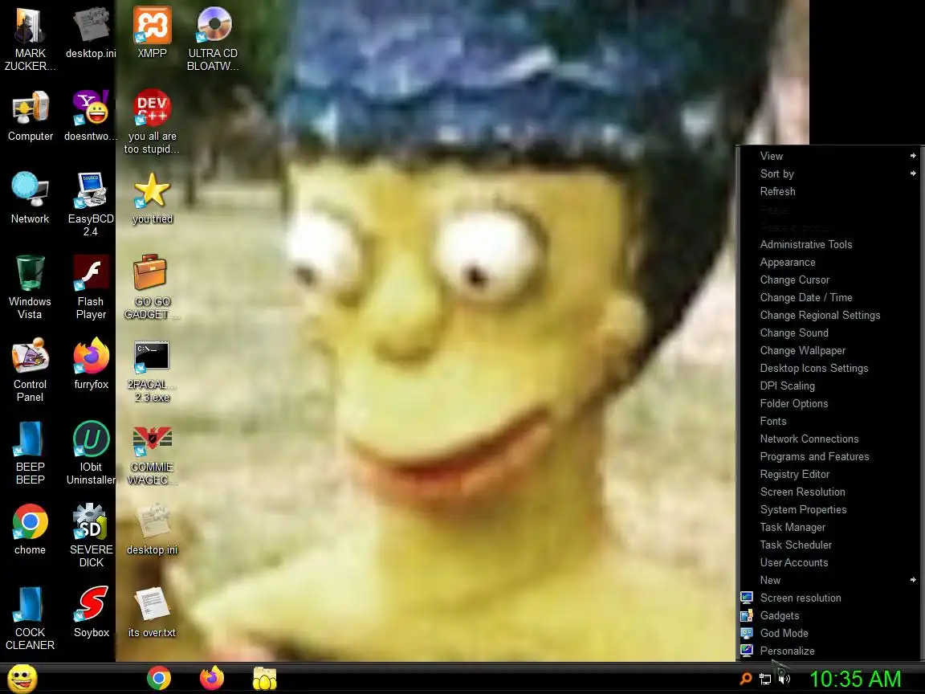Viewport: 925px width, 694px height.
Task: Click the GO GO GADGET briefcase icon
Action: coord(152,287)
